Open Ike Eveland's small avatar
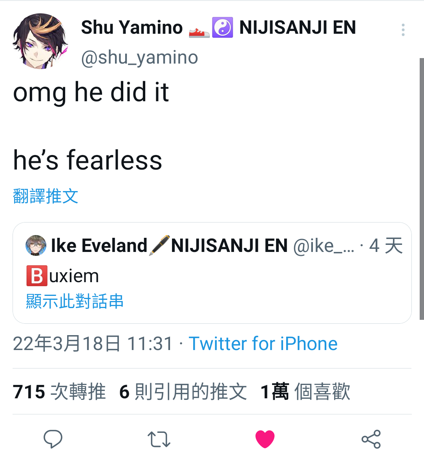This screenshot has height=456, width=424. pyautogui.click(x=36, y=245)
